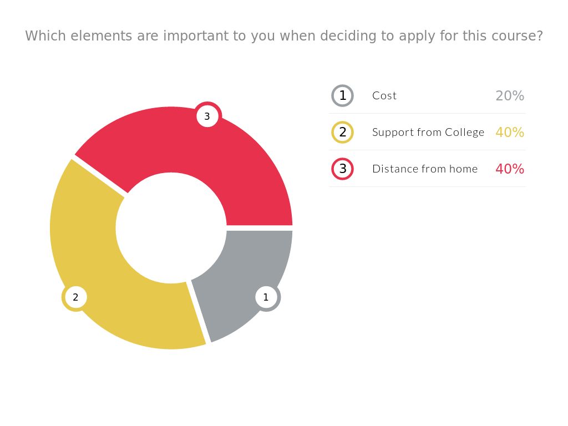Click marker 1 on the gray donut segment

(266, 297)
